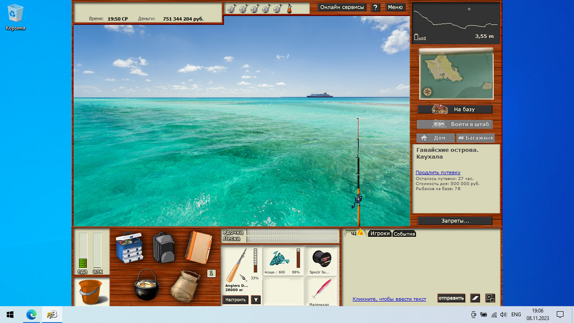Click the orange bottle icon in top bar
This screenshot has width=574, height=323.
[289, 9]
